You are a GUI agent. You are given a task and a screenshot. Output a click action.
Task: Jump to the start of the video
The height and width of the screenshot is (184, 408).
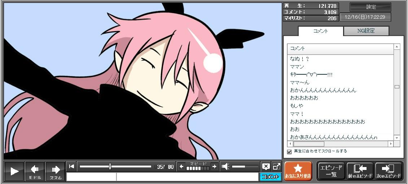pyautogui.click(x=72, y=166)
